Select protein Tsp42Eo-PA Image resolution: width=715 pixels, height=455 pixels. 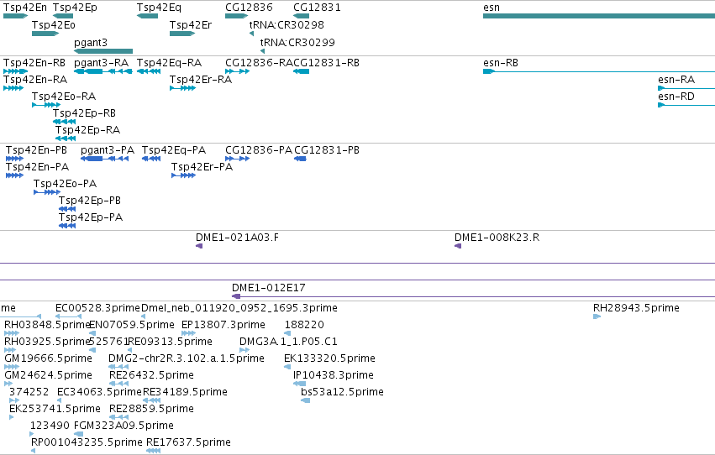[66, 184]
